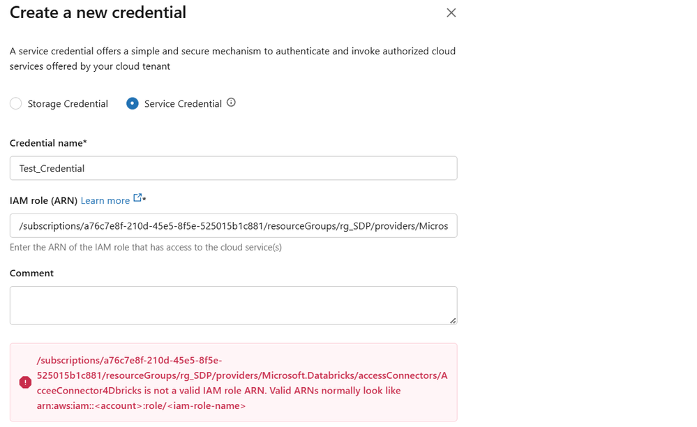Viewport: 697px width, 427px height.
Task: Click the Create a new credential title
Action: (x=98, y=13)
